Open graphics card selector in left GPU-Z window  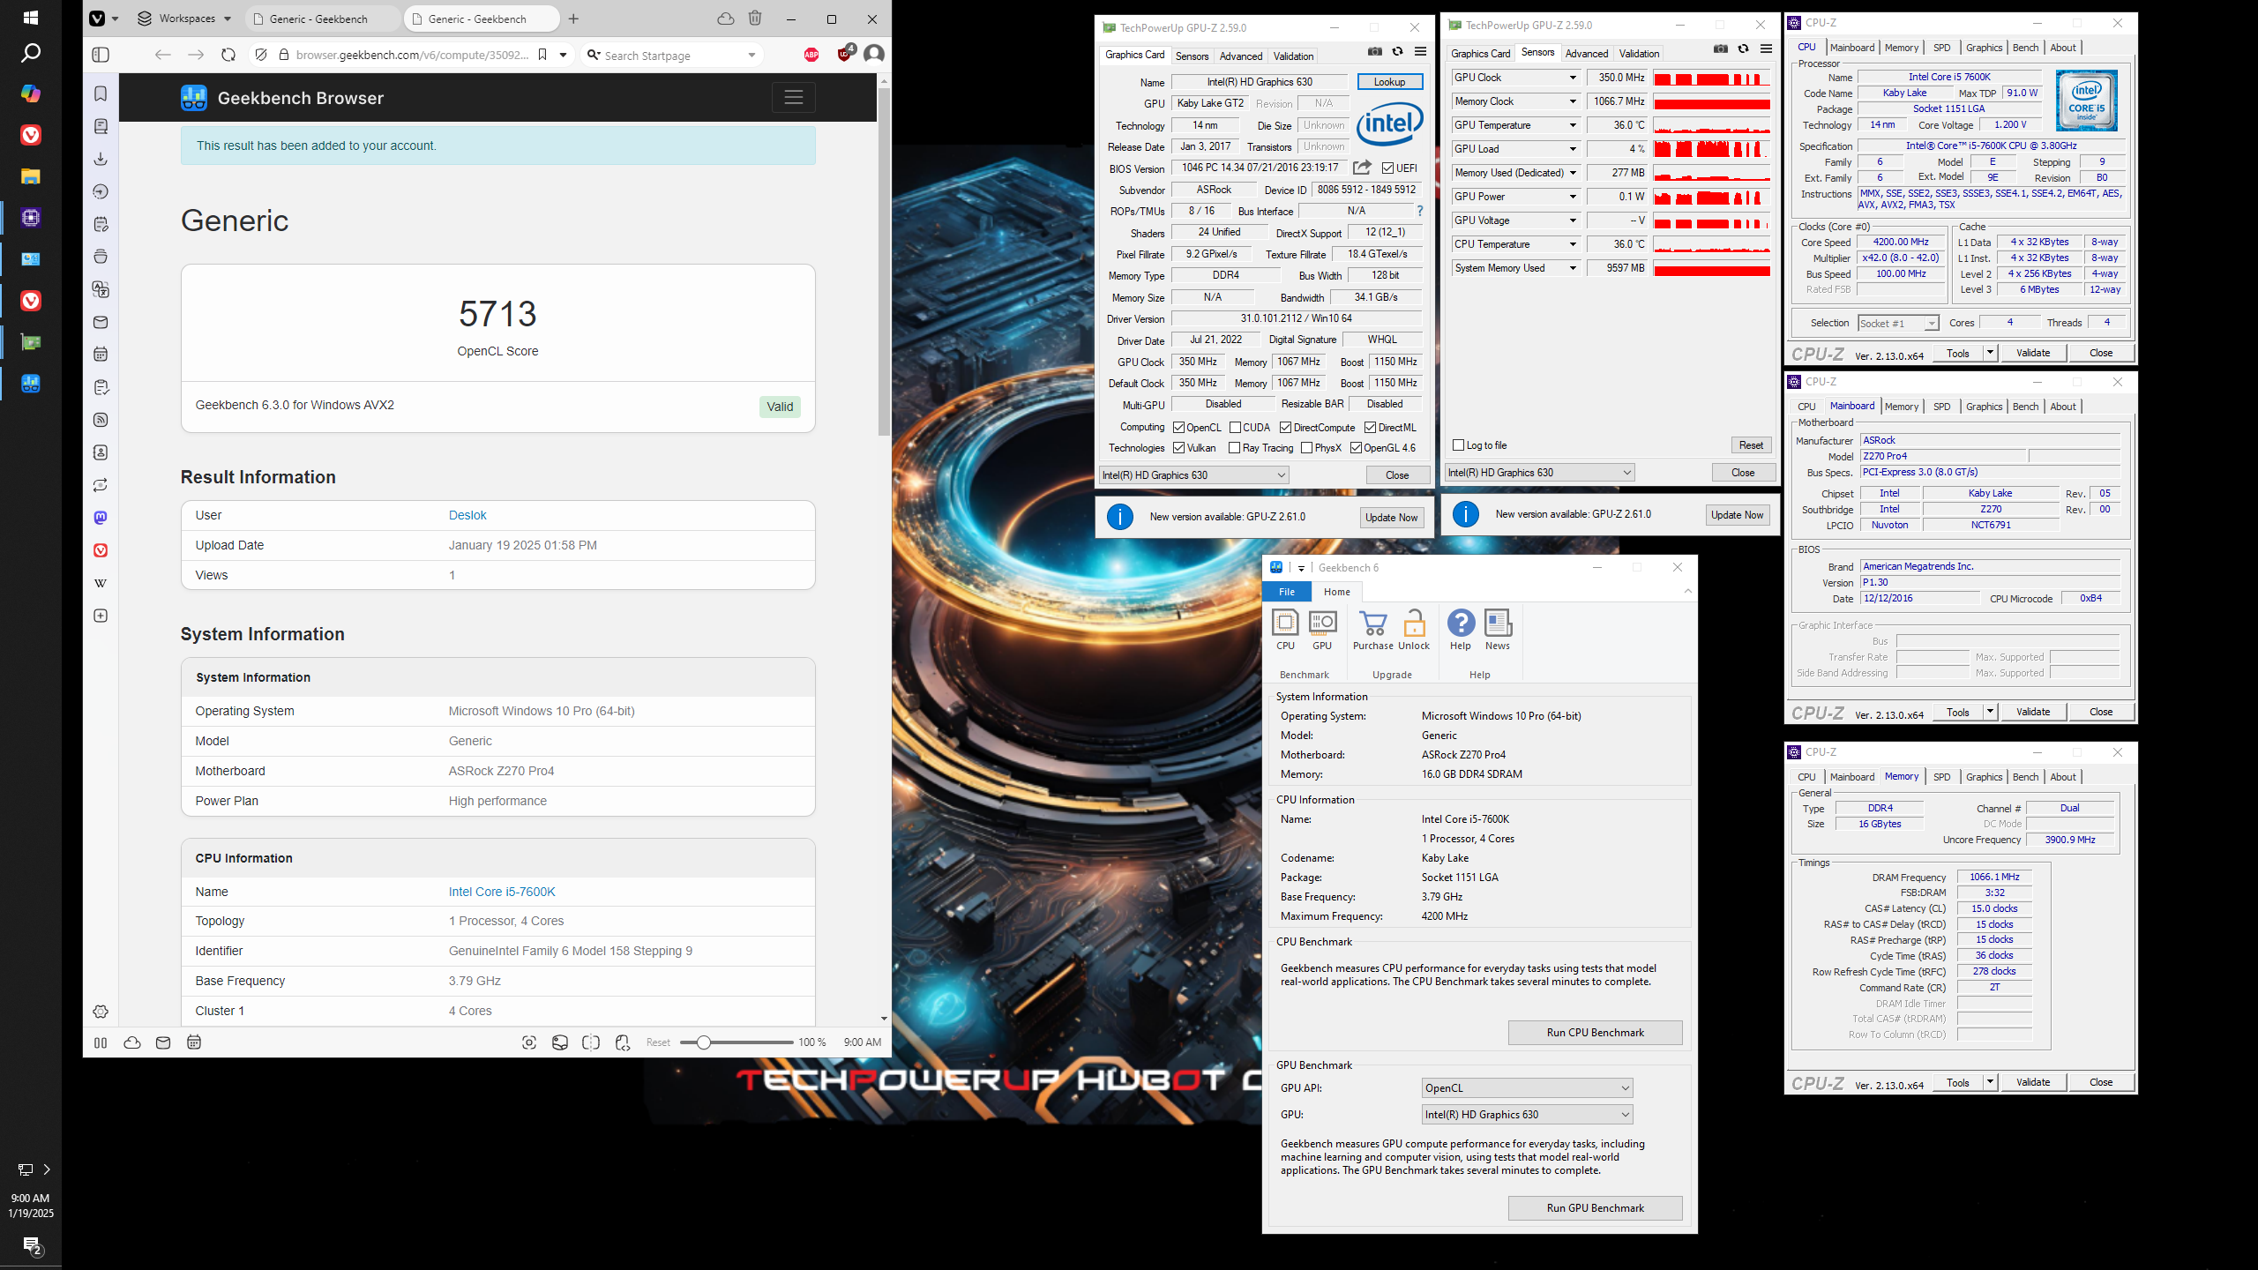1194,475
